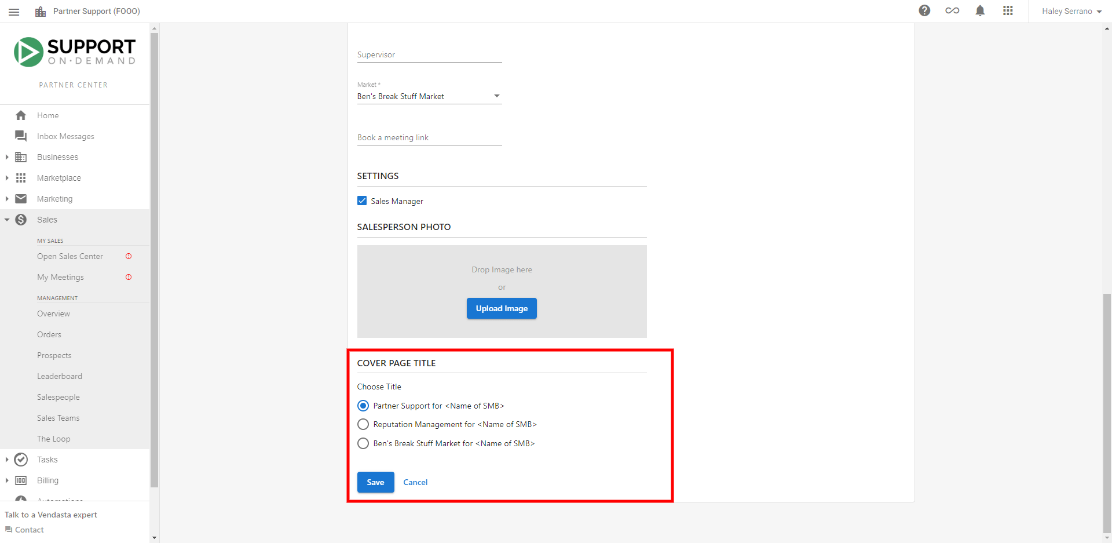Image resolution: width=1112 pixels, height=543 pixels.
Task: Uncheck the Sales Manager setting
Action: (362, 201)
